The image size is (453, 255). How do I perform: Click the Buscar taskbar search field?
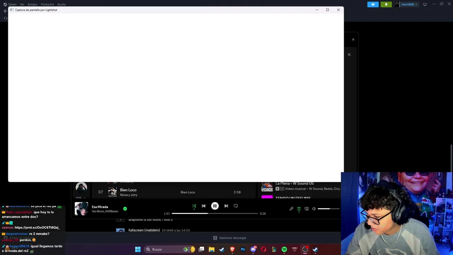pos(170,249)
